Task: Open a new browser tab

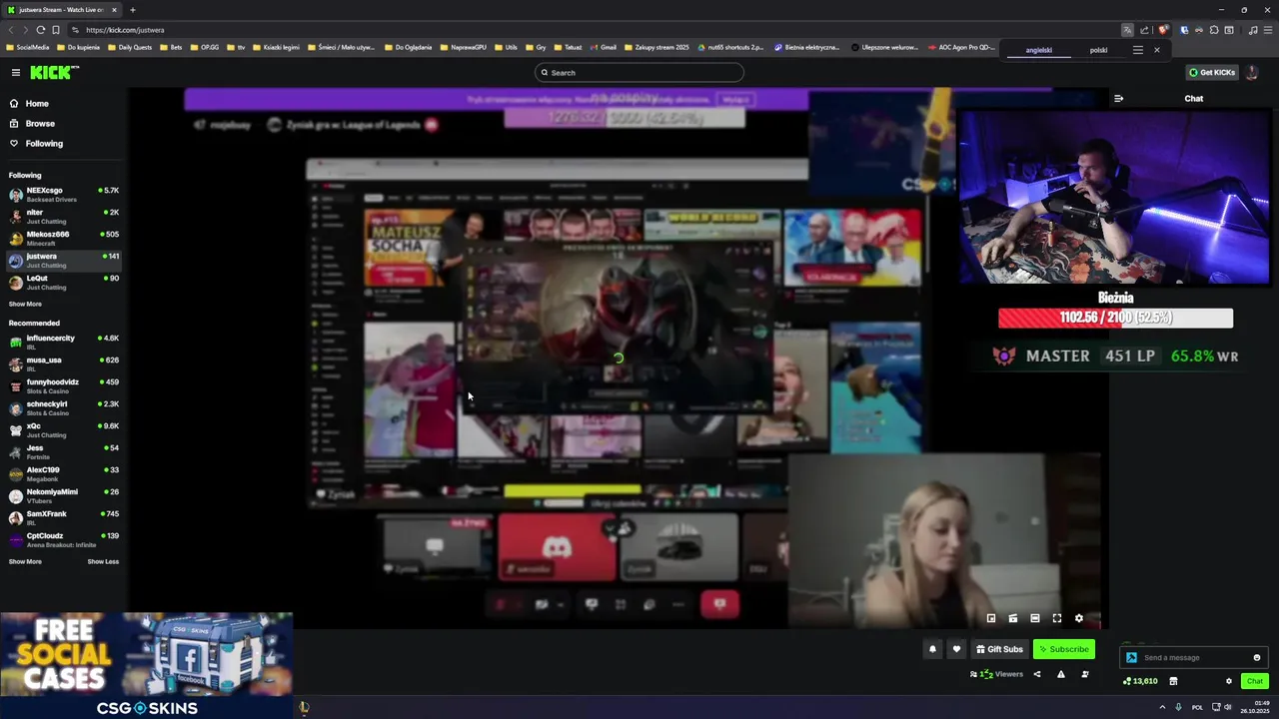Action: click(132, 10)
